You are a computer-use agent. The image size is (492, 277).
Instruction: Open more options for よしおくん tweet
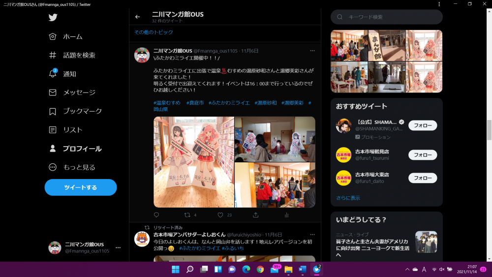(312, 234)
